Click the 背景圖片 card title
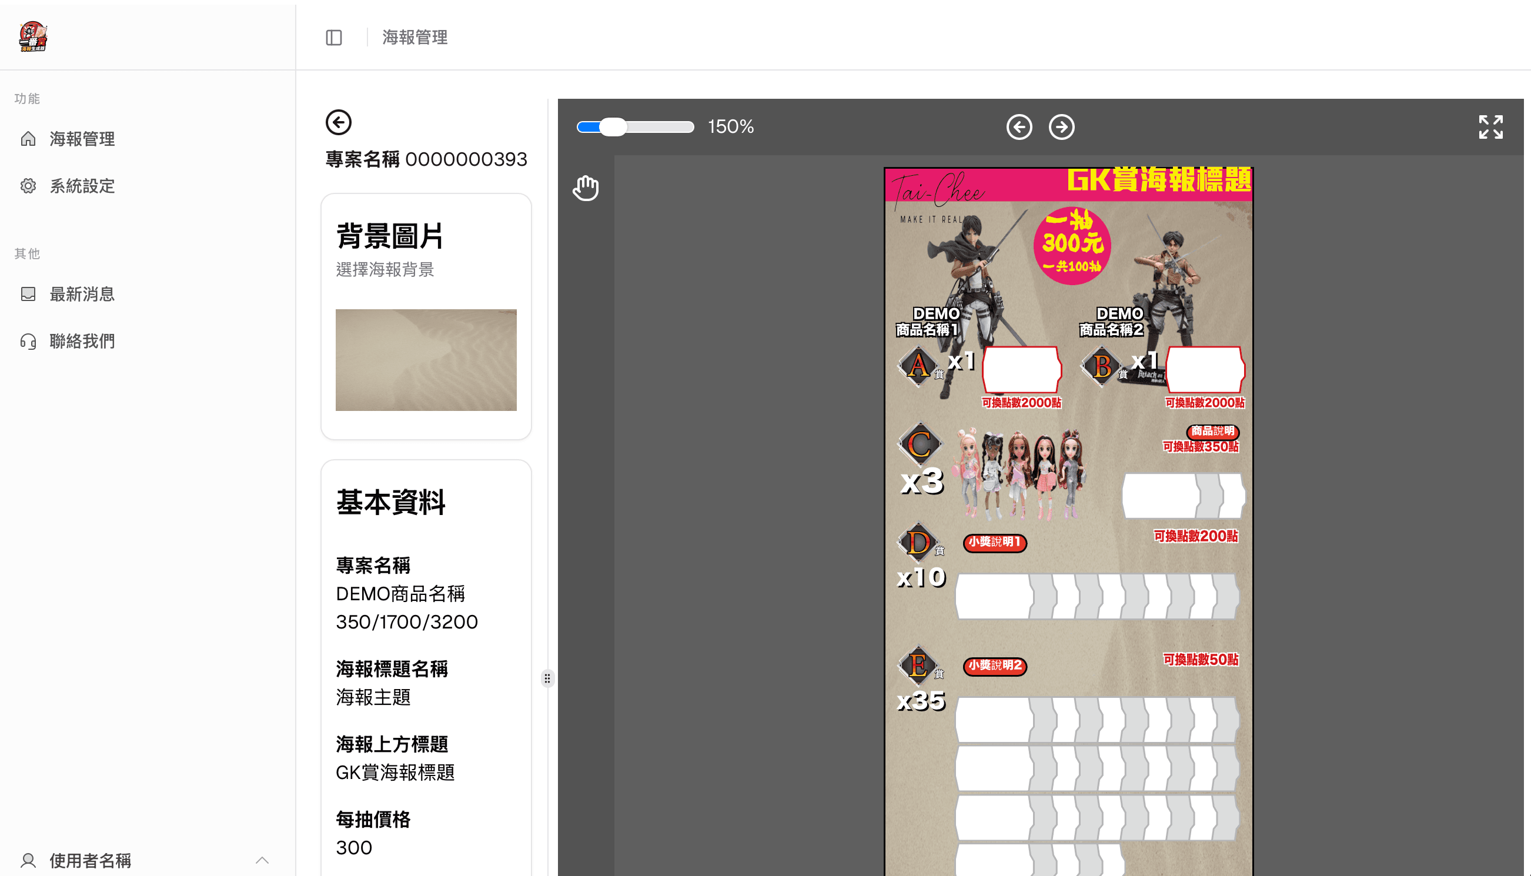 [x=390, y=236]
